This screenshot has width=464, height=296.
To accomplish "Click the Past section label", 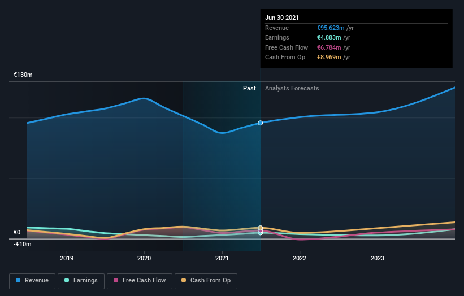I will coord(249,88).
